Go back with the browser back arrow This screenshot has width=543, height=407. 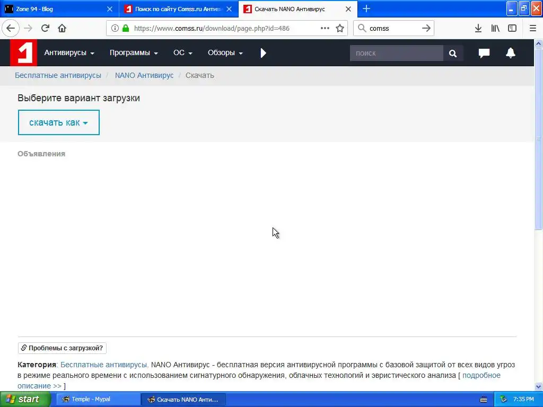tap(11, 29)
